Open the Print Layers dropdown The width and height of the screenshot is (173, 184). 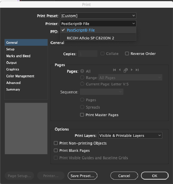pos(130,135)
